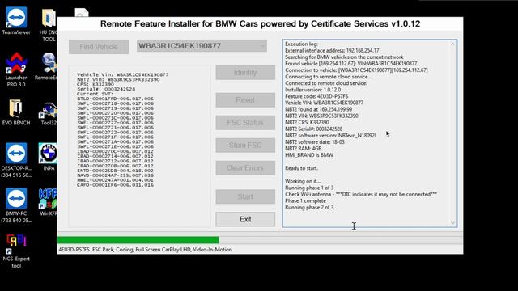518x291 pixels.
Task: Select the file icon behind the installer window
Action: [82, 13]
